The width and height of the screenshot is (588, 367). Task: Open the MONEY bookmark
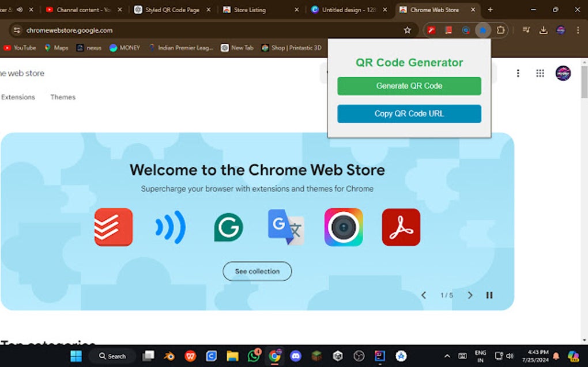coord(125,48)
